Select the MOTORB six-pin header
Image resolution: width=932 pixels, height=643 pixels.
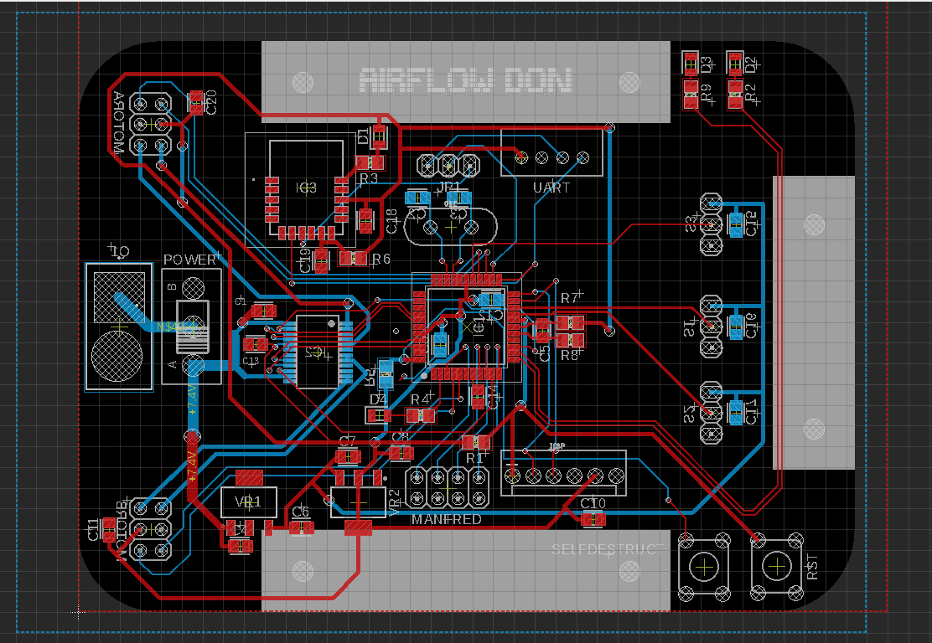(151, 528)
